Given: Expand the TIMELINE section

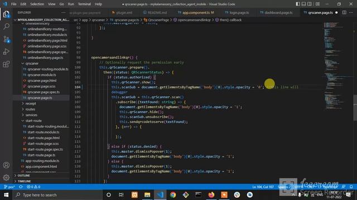Looking at the screenshot, I should coord(24,181).
